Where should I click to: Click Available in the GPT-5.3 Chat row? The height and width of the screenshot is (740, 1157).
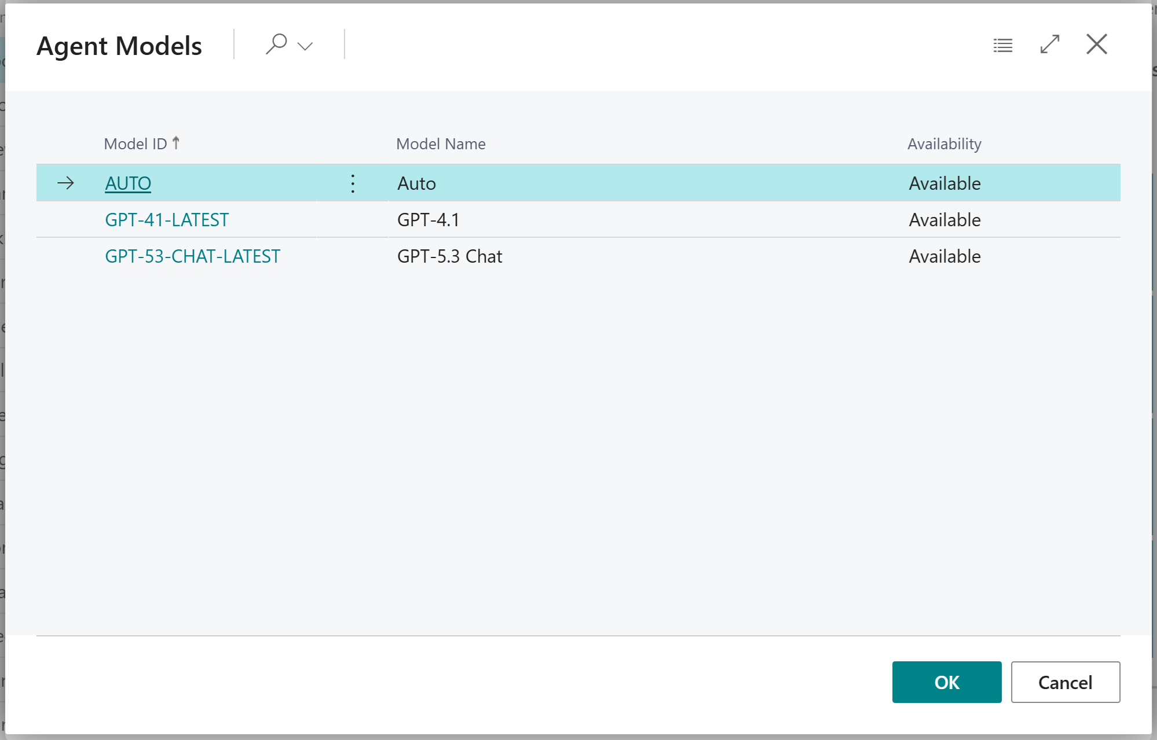pos(944,256)
